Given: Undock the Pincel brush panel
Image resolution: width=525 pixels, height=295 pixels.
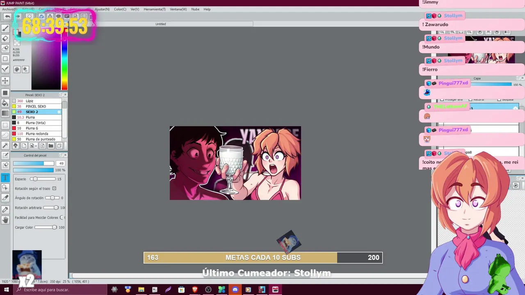Looking at the screenshot, I should [x=61, y=95].
